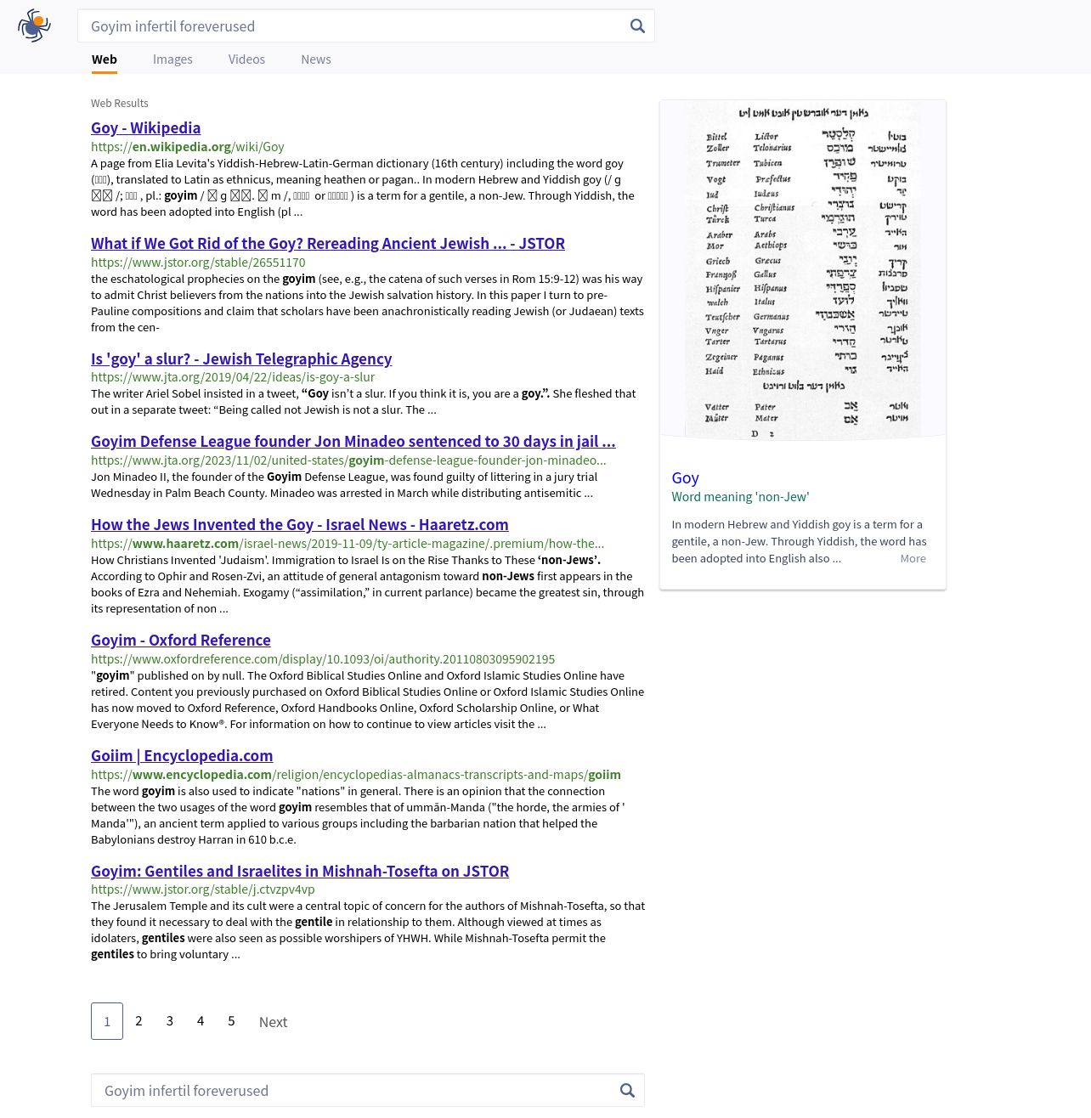Click the Goy panel description text

point(799,541)
